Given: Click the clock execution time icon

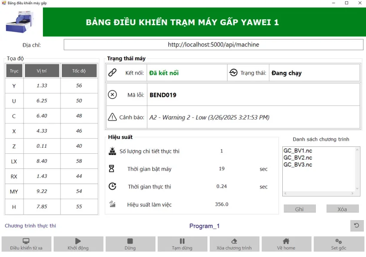Looking at the screenshot, I should (112, 186).
